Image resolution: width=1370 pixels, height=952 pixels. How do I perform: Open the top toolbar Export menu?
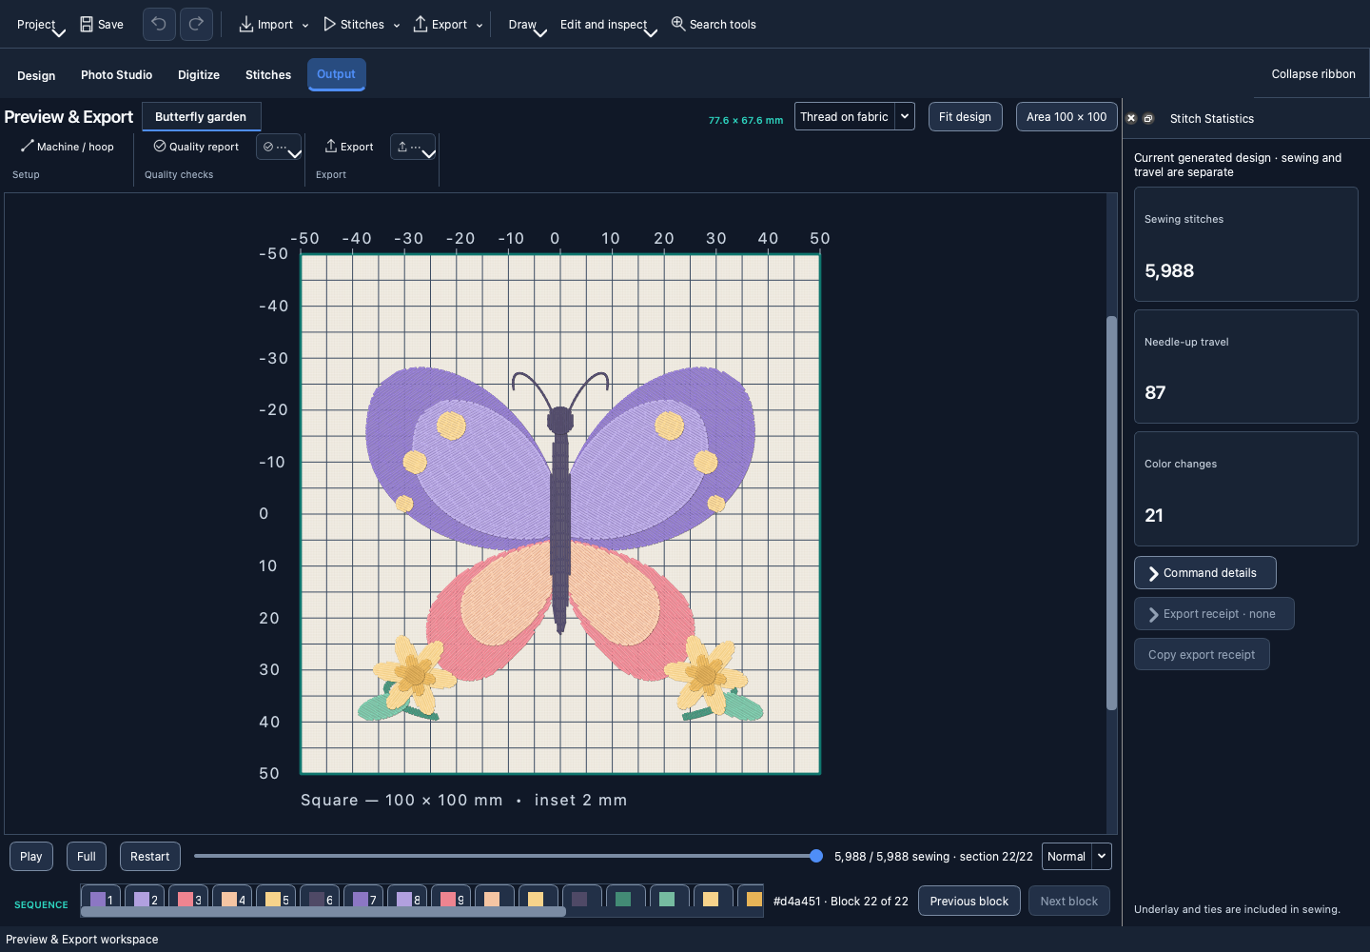448,25
